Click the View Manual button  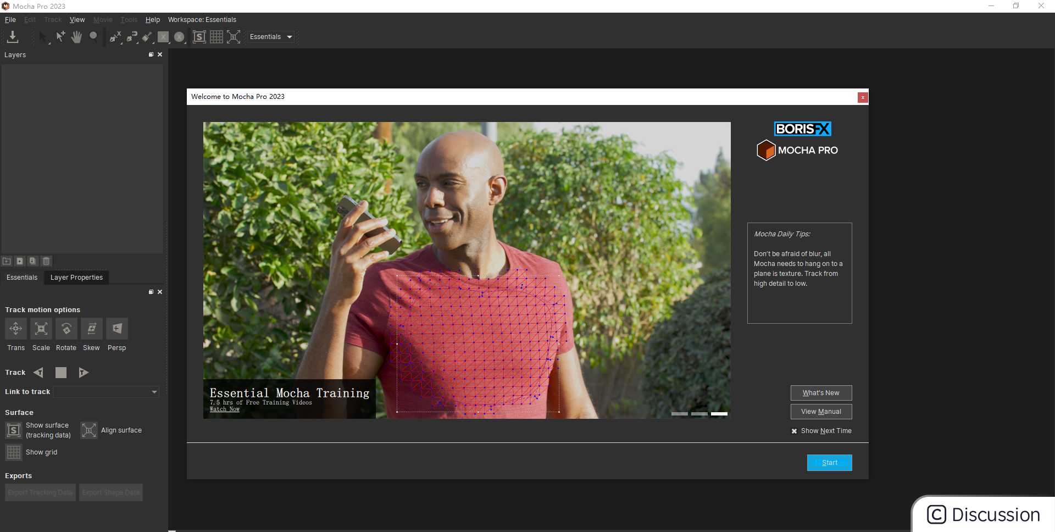(x=821, y=412)
